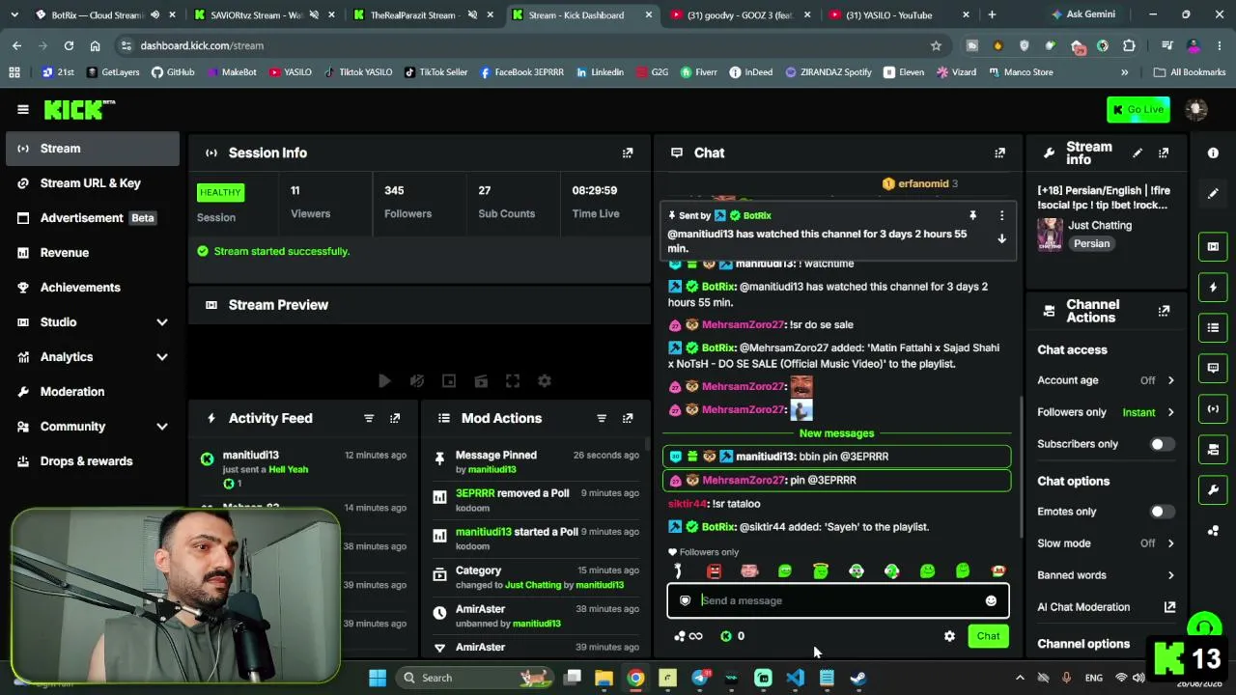This screenshot has height=695, width=1236.
Task: Open the hamburger menu beside the Kick logo
Action: point(23,110)
